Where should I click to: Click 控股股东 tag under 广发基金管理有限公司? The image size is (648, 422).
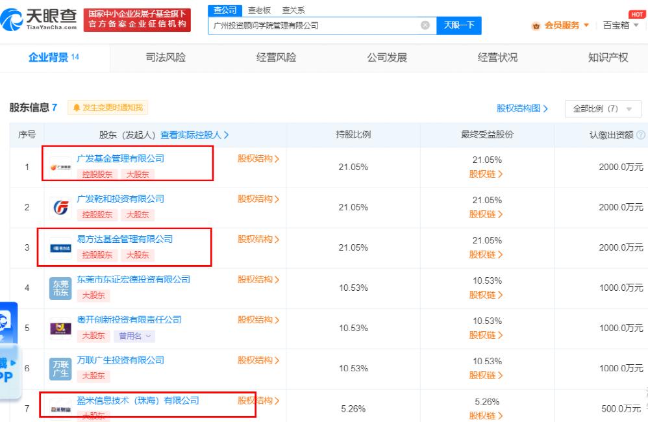(x=97, y=175)
